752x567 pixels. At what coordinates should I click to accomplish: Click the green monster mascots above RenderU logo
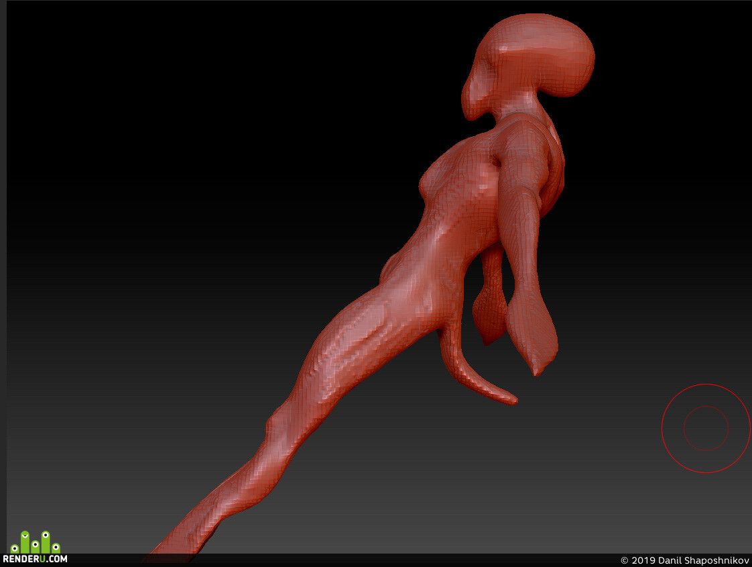point(36,542)
